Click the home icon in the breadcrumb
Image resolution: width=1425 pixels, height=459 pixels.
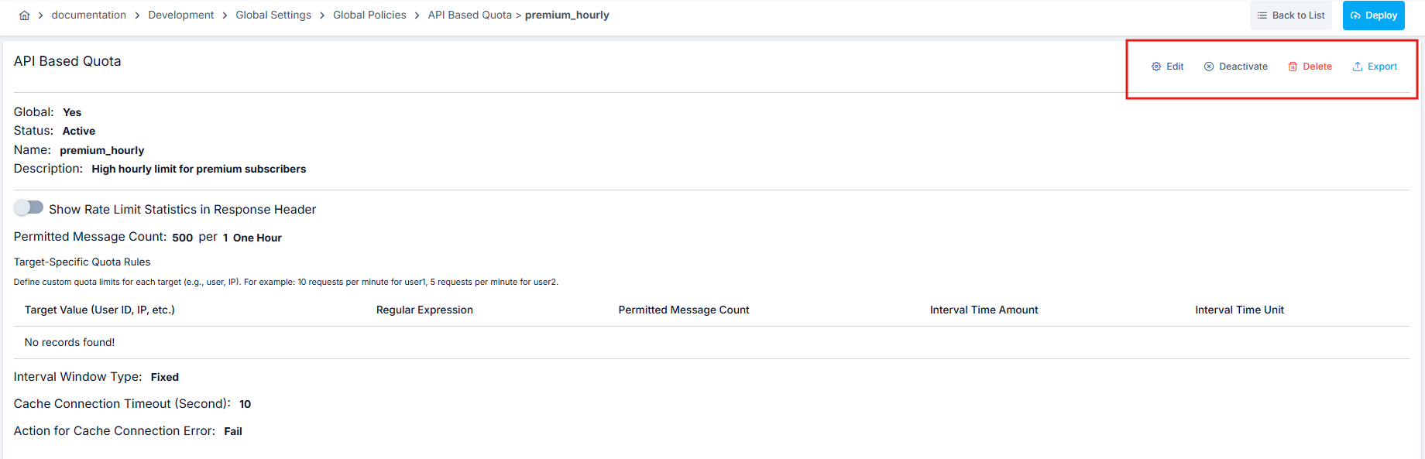(24, 15)
